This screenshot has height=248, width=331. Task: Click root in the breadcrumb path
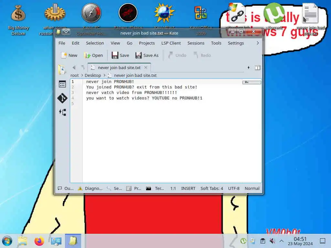tap(75, 75)
